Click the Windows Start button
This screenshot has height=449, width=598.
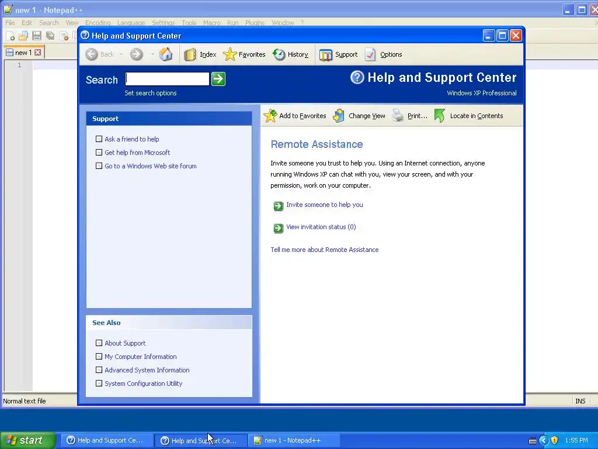(x=28, y=440)
